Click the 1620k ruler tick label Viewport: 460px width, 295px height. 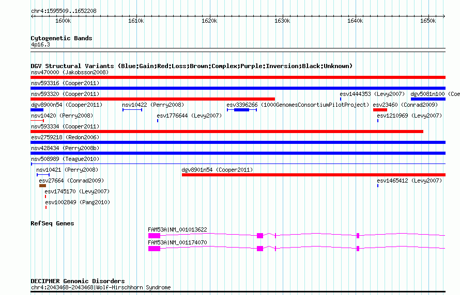coord(209,21)
